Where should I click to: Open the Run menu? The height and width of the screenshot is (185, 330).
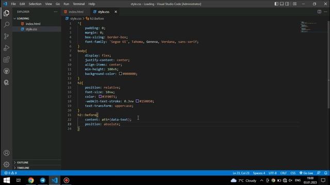click(x=67, y=4)
